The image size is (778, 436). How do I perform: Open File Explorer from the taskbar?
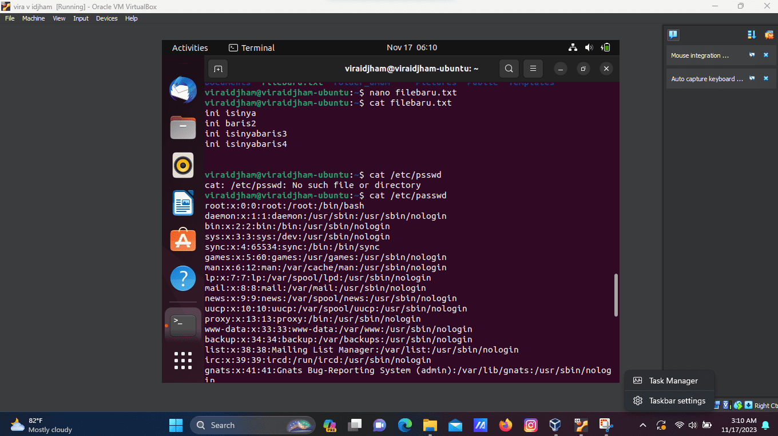[430, 425]
